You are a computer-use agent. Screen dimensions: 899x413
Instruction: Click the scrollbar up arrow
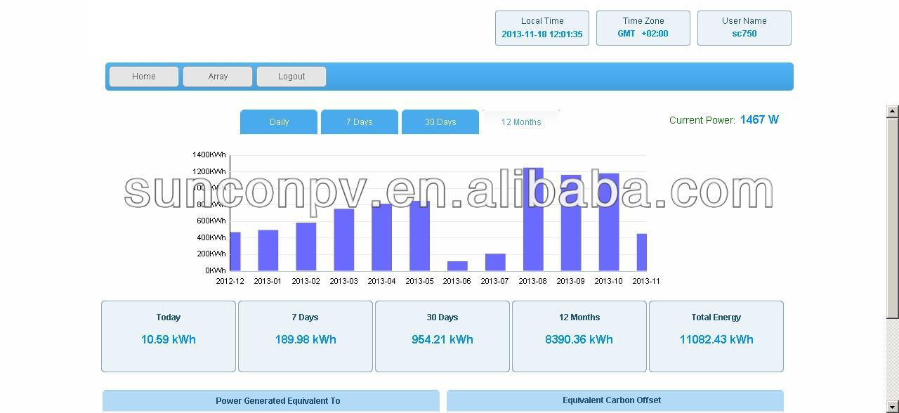[x=893, y=111]
